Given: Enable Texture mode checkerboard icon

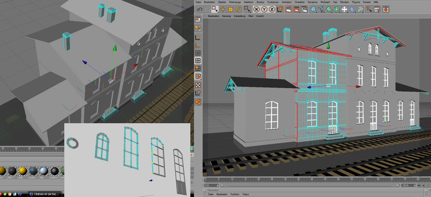Looking at the screenshot, I should [x=198, y=85].
